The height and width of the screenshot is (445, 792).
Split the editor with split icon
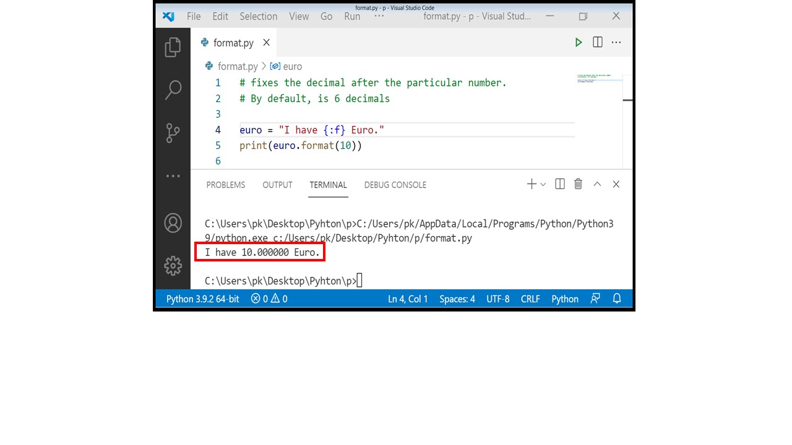pos(597,42)
